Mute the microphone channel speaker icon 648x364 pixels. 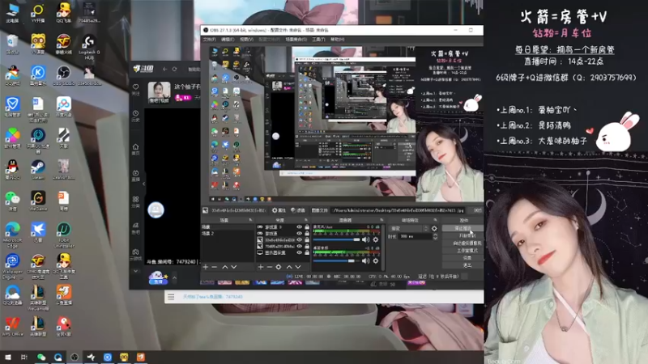click(365, 239)
